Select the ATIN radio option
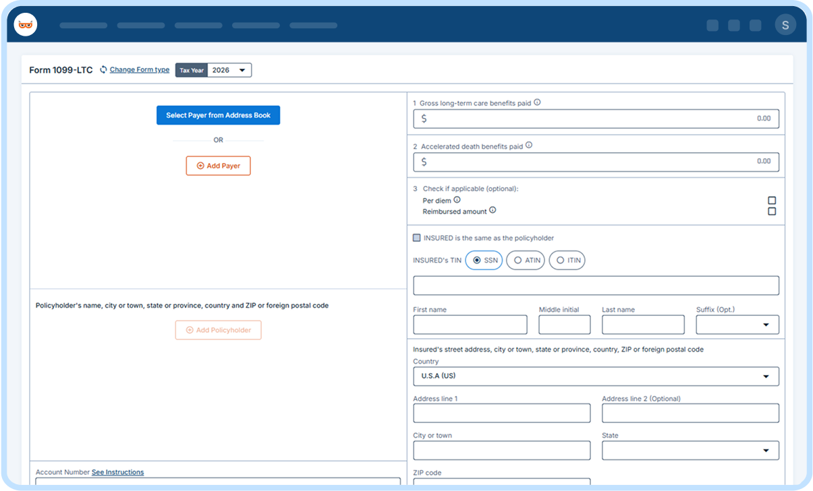 (526, 260)
